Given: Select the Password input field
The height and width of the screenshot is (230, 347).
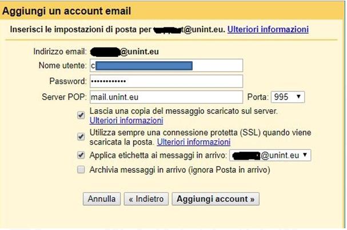Looking at the screenshot, I should [x=166, y=81].
